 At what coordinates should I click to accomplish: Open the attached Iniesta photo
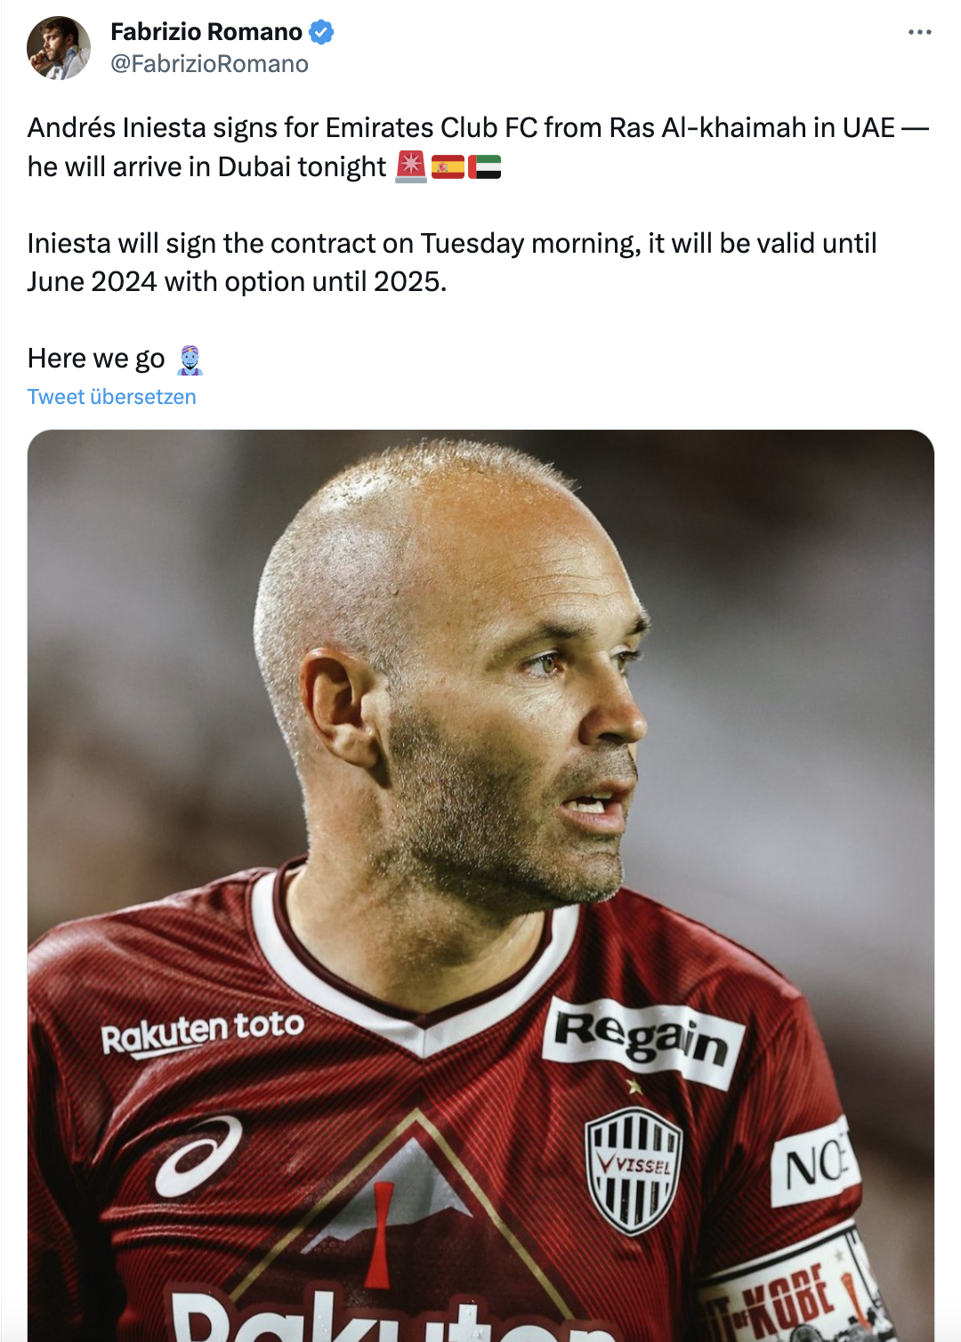point(480,885)
